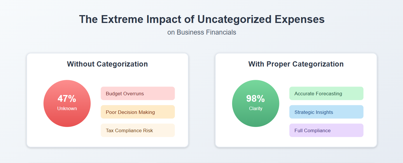Click the main title about Uncategorized Expenses
The image size is (403, 163).
(201, 19)
